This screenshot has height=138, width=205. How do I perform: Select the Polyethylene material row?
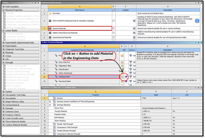pos(84,70)
